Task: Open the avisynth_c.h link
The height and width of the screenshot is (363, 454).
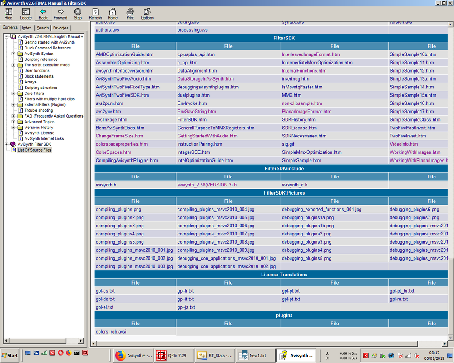Action: click(295, 185)
